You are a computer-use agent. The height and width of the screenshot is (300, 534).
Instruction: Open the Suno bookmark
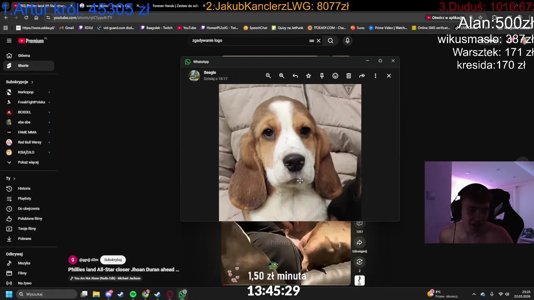[358, 28]
